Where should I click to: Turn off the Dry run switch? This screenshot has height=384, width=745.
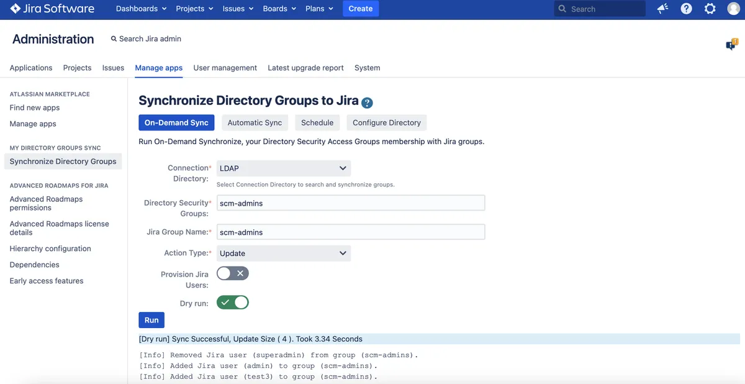232,303
